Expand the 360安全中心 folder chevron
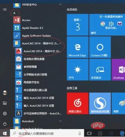Image resolution: width=125 pixels, height=137 pixels. point(60,5)
